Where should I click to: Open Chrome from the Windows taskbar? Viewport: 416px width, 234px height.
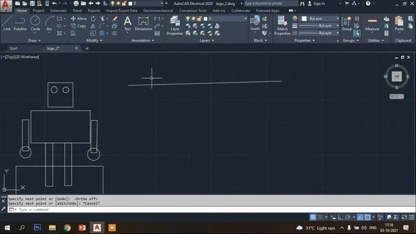[67, 227]
